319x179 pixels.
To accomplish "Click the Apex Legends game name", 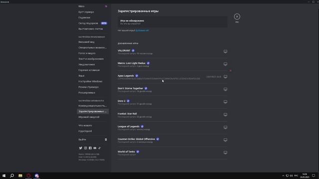I will coord(126,76).
